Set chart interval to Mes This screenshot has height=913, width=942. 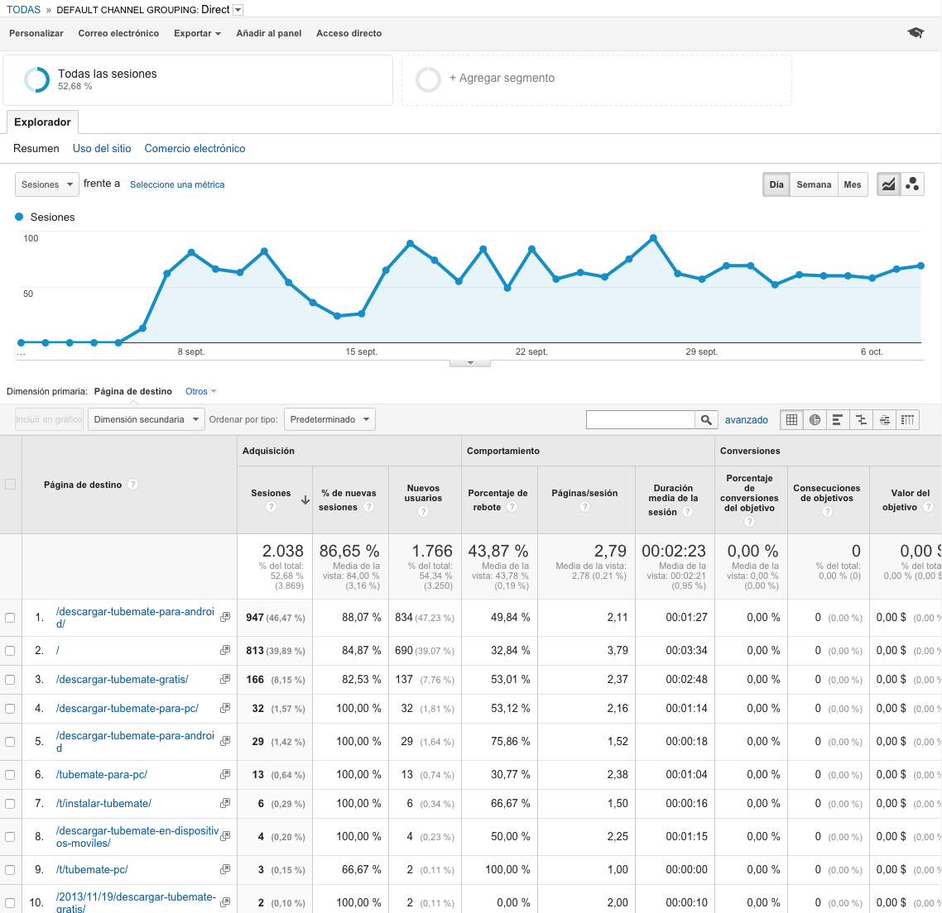tap(853, 184)
